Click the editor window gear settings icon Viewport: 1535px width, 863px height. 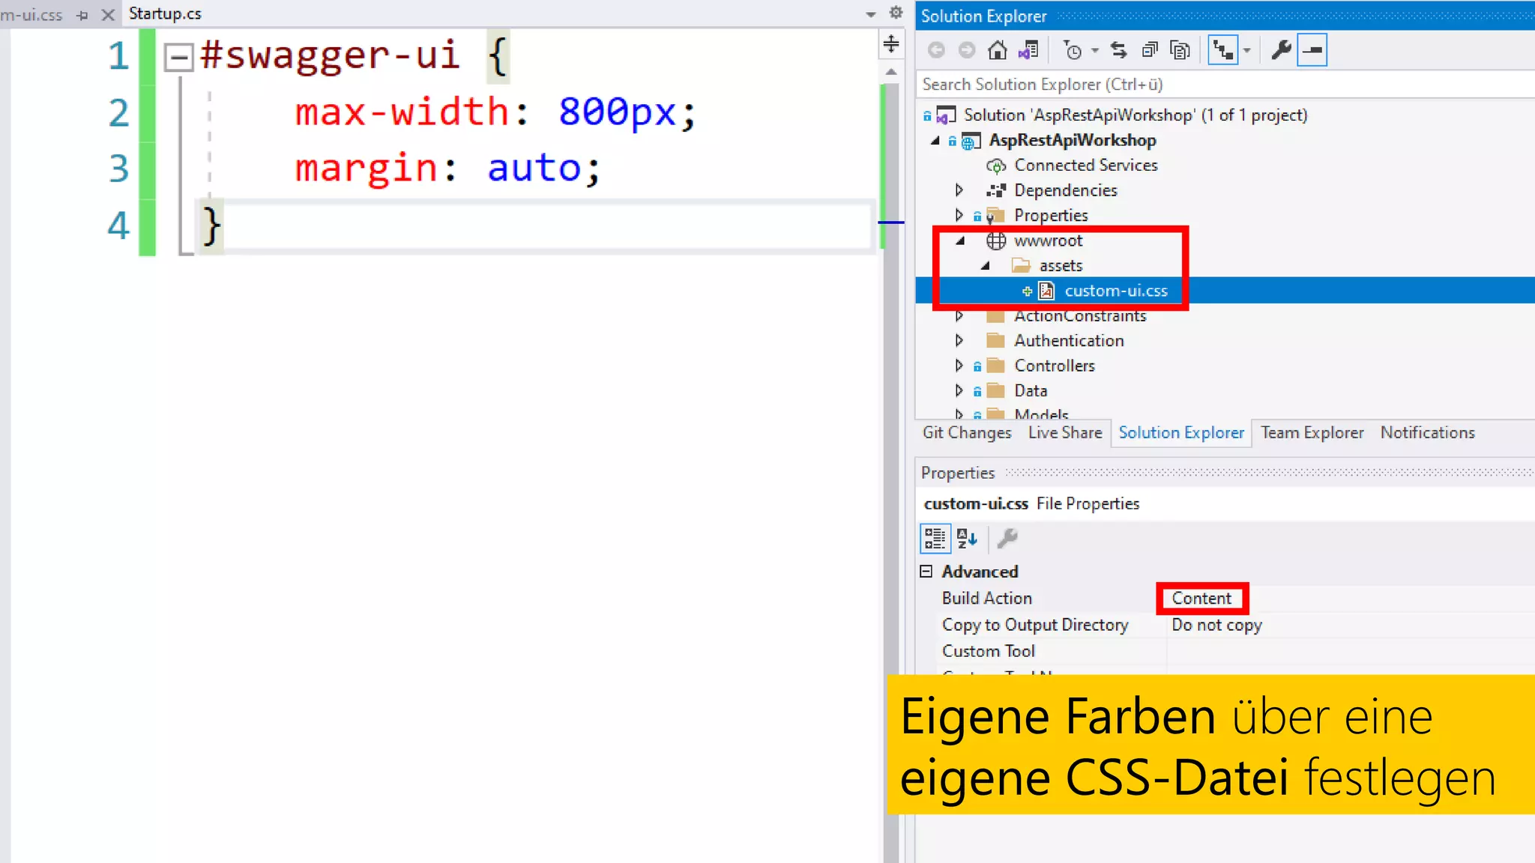[896, 13]
